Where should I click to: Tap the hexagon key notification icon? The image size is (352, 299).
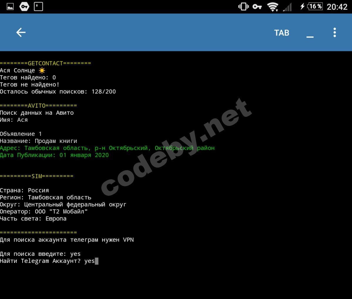tap(24, 6)
